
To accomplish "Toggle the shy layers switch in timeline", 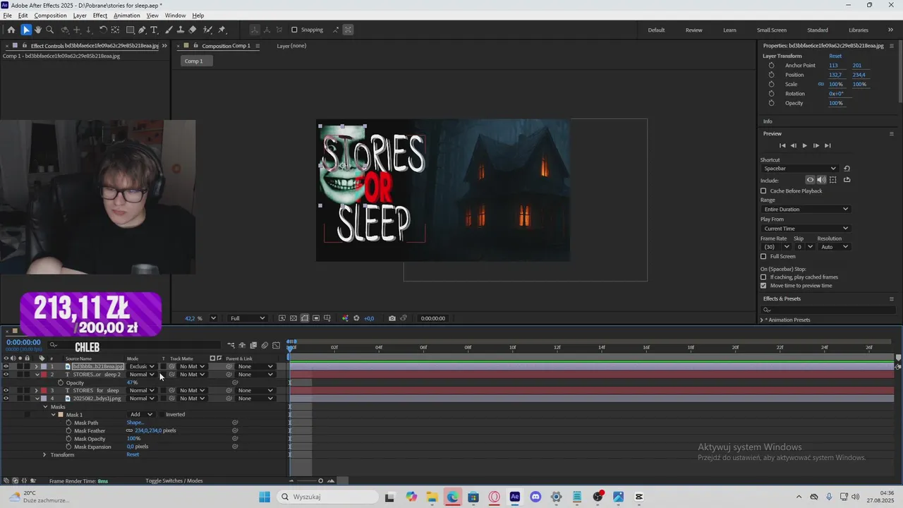I will pyautogui.click(x=242, y=345).
